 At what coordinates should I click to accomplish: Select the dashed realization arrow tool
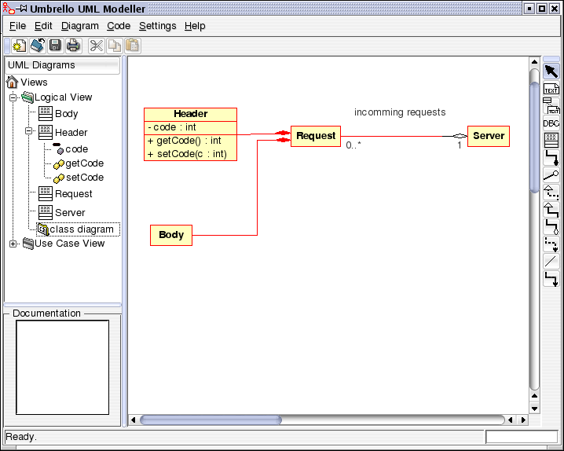coord(551,192)
